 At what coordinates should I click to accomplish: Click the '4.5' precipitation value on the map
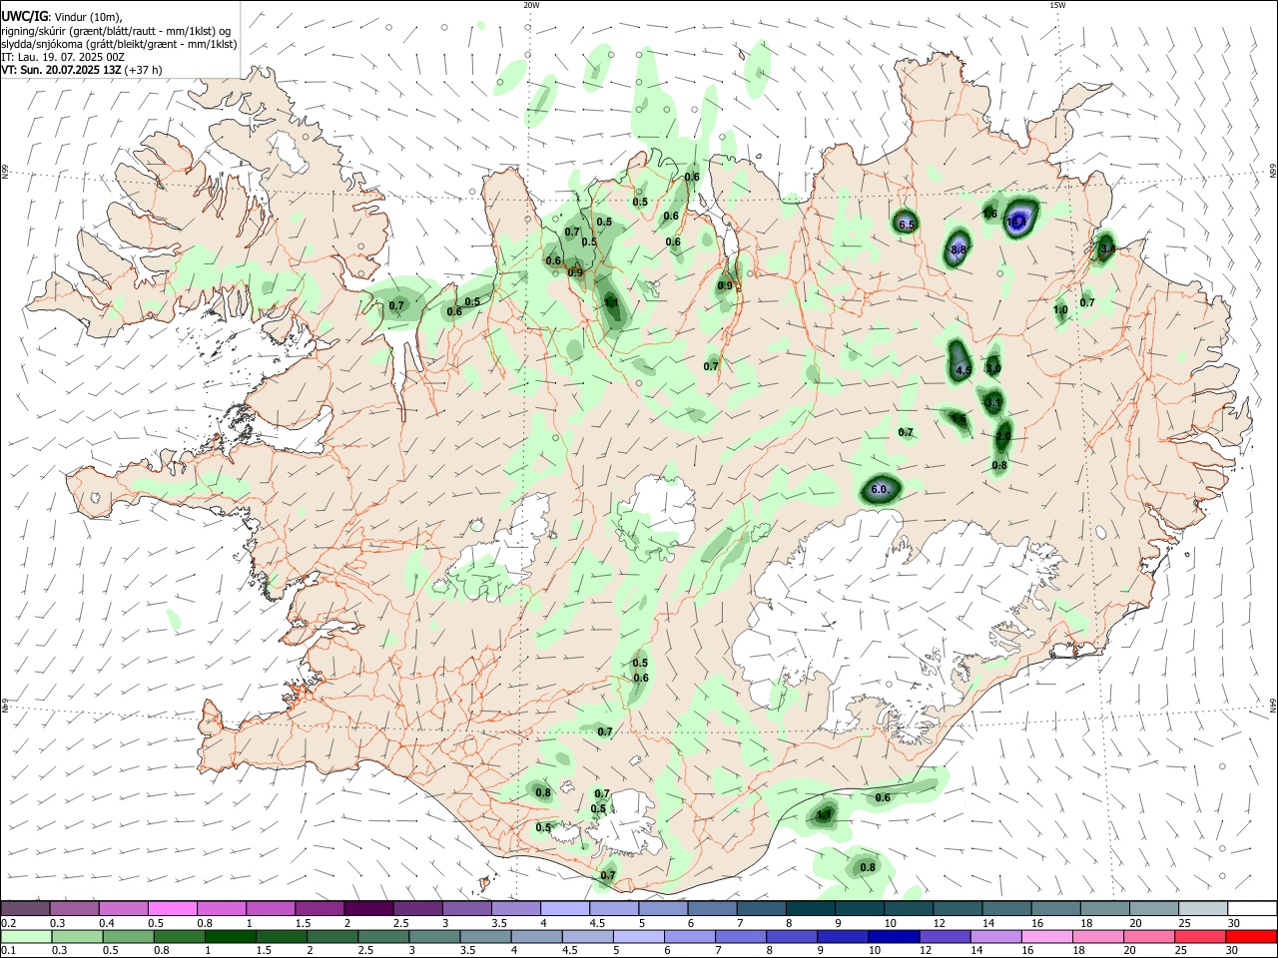963,370
